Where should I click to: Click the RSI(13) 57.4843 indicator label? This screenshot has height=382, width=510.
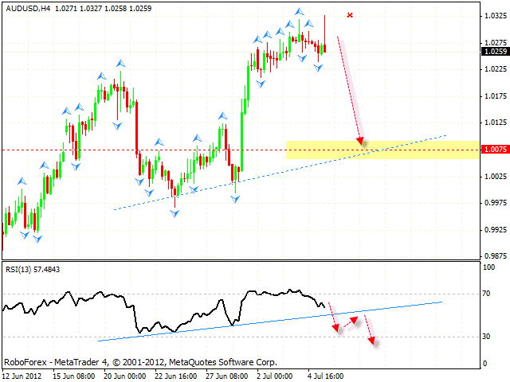(32, 270)
